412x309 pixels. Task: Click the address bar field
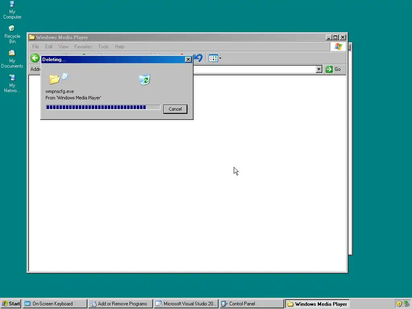254,69
